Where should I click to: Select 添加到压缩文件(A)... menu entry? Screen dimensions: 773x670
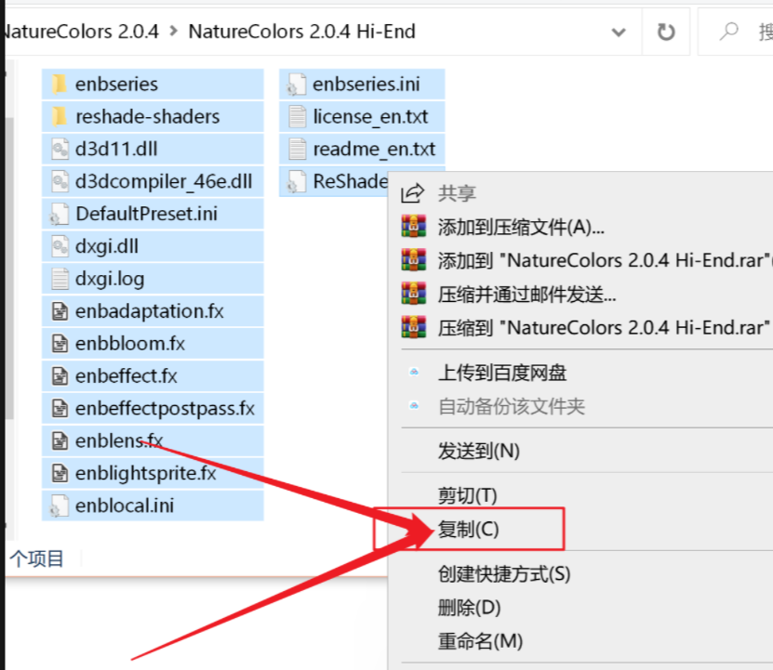point(521,227)
